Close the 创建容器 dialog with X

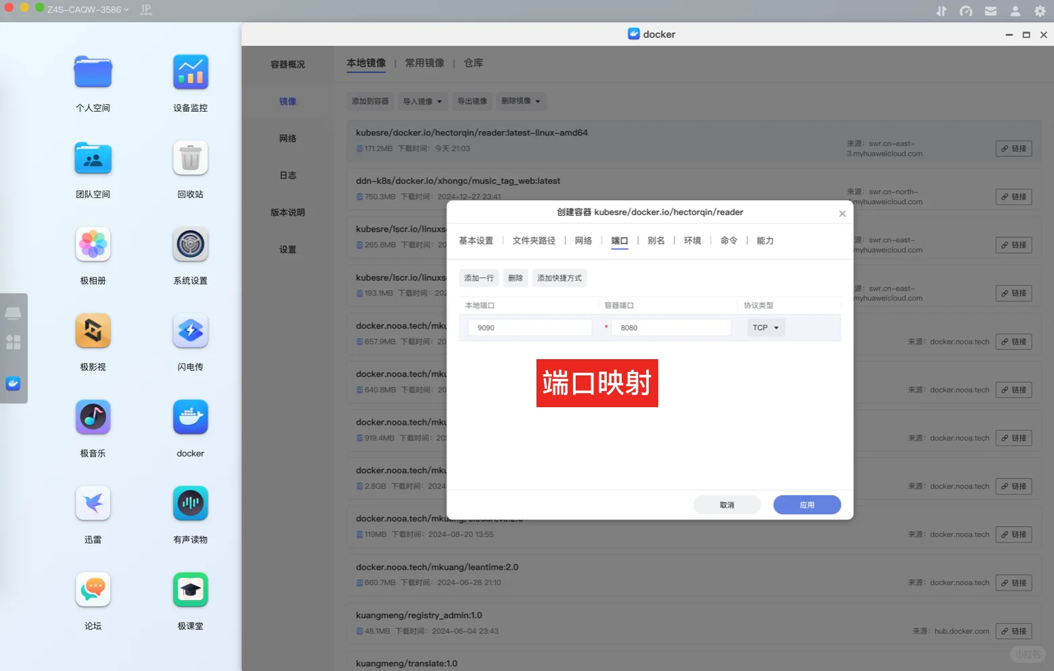[842, 214]
